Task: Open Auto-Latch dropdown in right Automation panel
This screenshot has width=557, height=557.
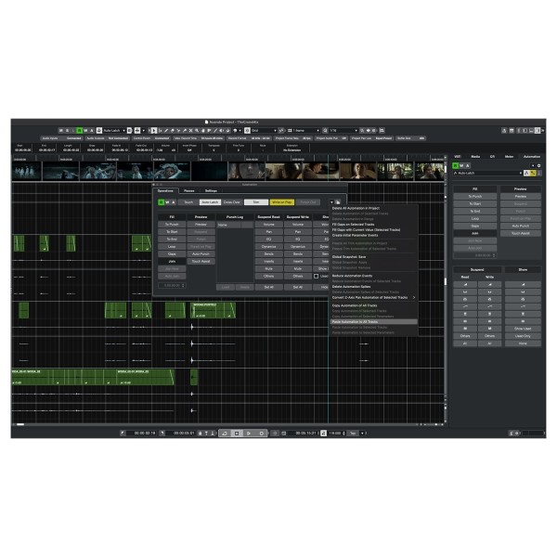Action: 487,173
